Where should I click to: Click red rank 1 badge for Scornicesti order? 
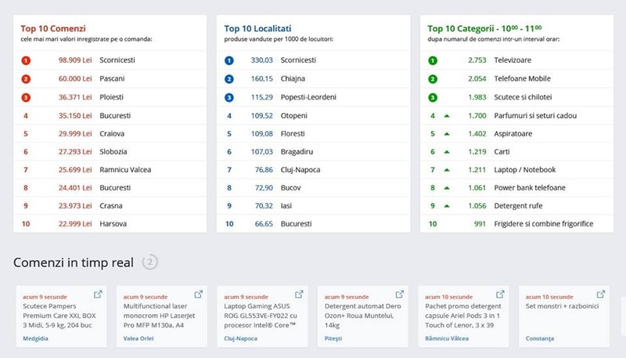[26, 60]
